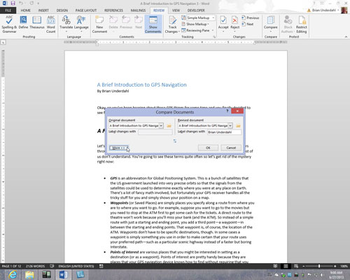Open the Accept dropdown arrow
Image resolution: width=350 pixels, height=280 pixels.
pos(223,31)
